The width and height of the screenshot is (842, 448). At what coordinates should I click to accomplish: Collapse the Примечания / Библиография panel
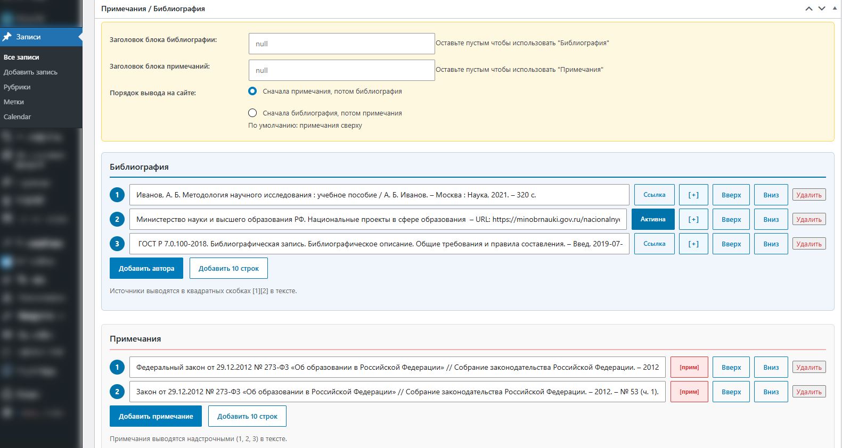click(835, 9)
